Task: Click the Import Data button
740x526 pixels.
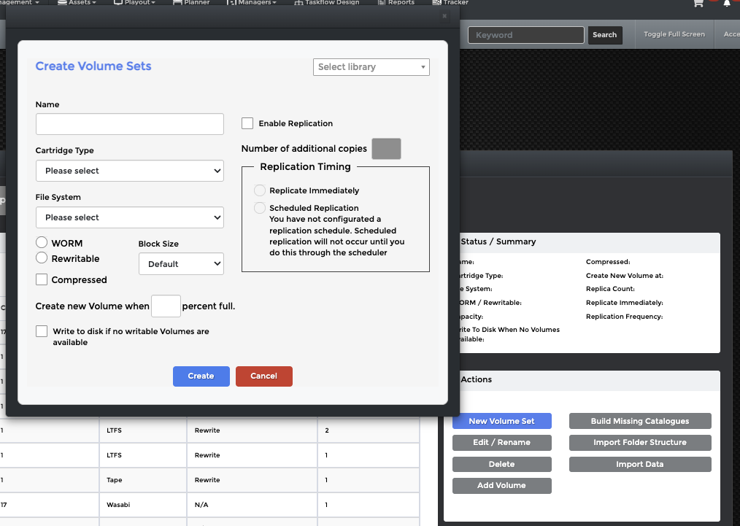Action: click(x=640, y=464)
